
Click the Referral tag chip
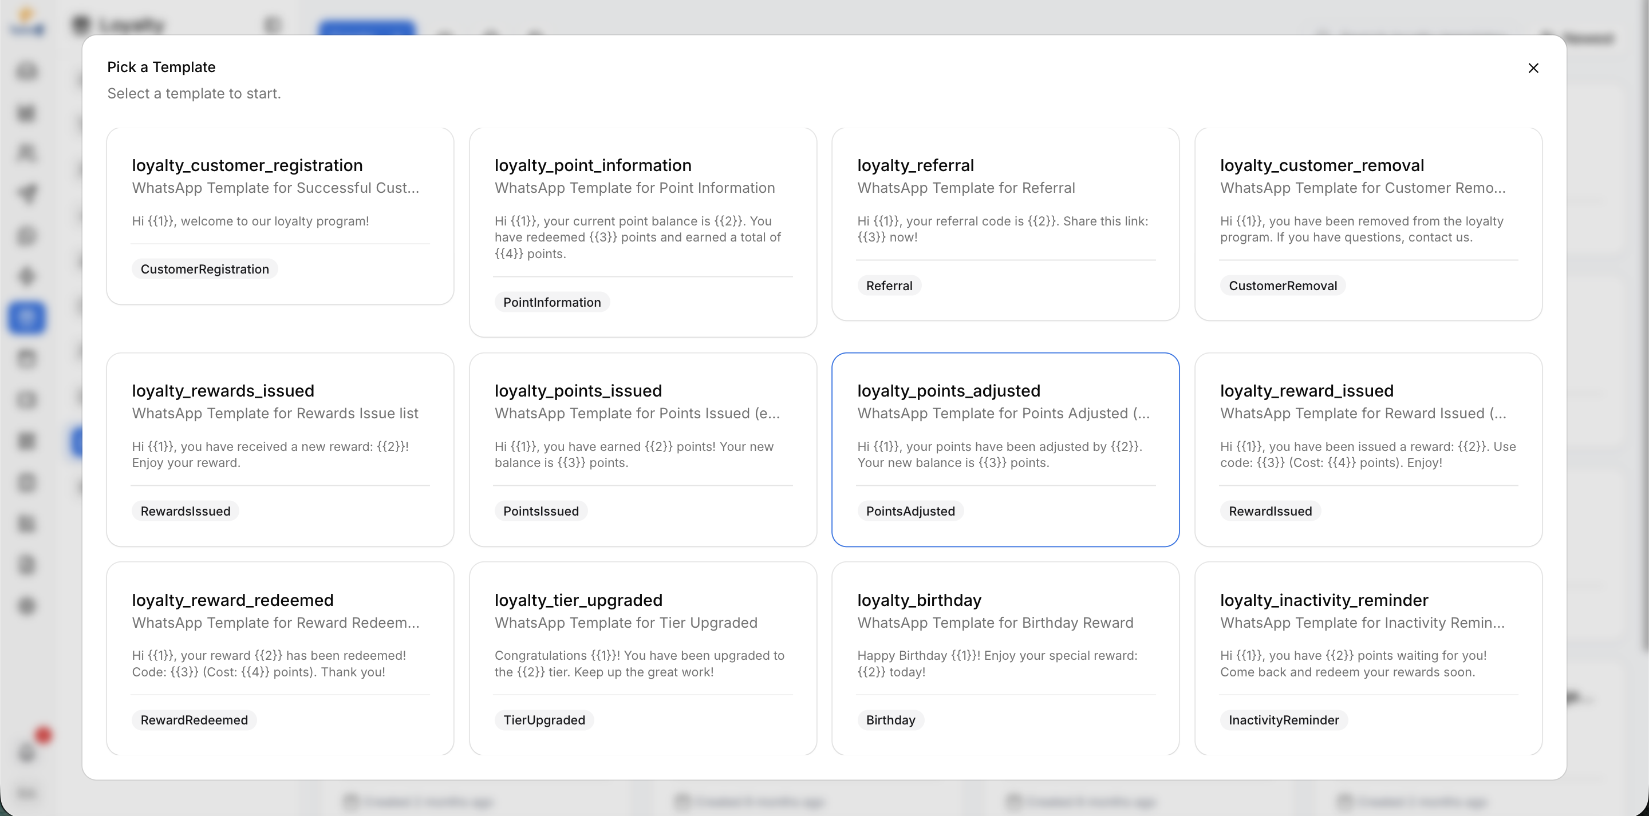[889, 286]
